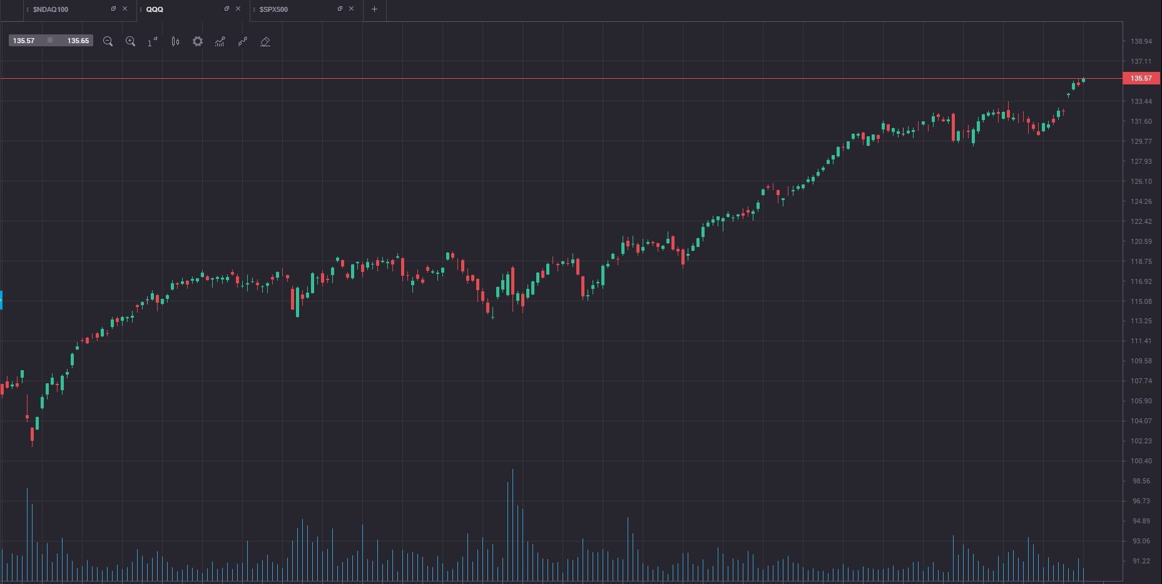Open the 1d timeframe selector
Viewport: 1162px width, 584px height.
point(153,41)
